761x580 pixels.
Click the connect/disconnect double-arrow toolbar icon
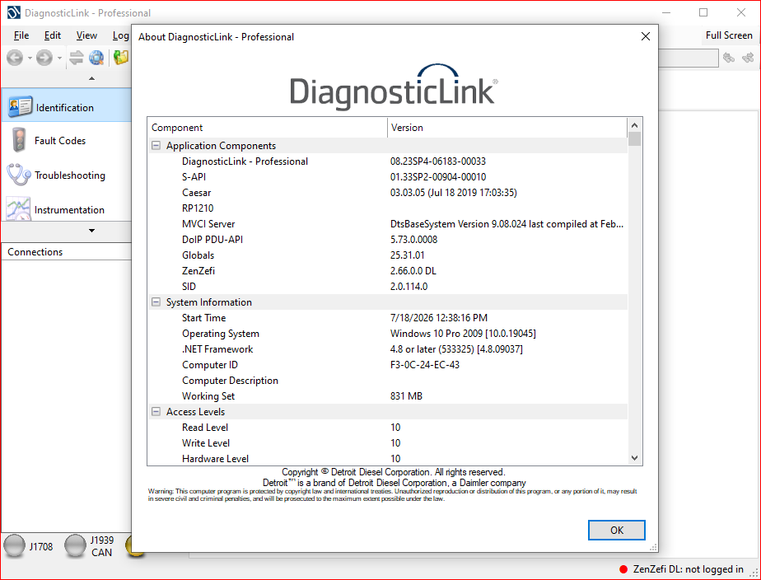(x=77, y=58)
